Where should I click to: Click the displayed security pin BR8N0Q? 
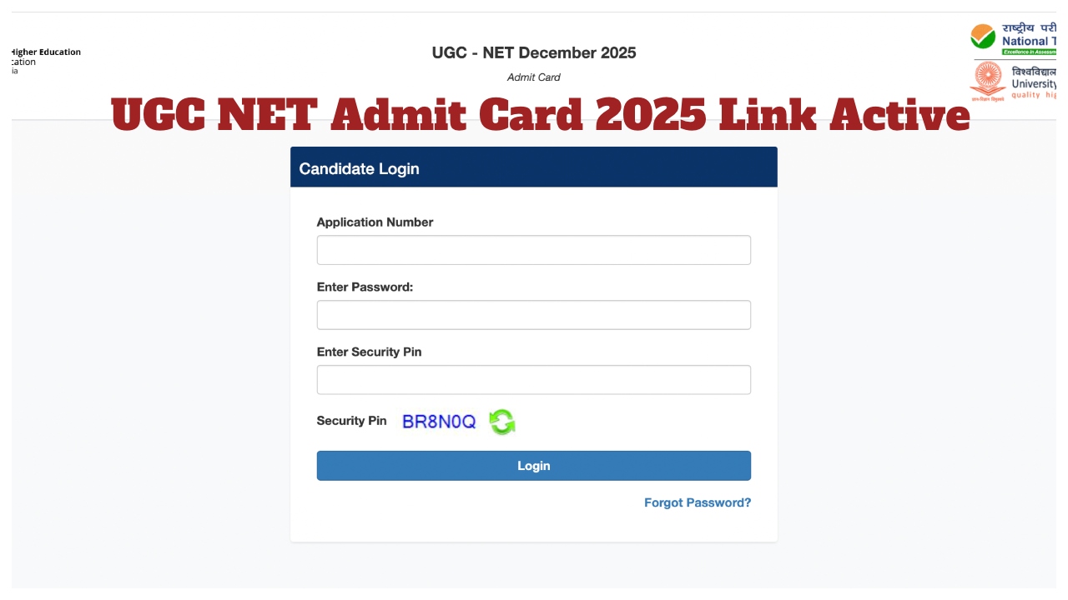(438, 422)
